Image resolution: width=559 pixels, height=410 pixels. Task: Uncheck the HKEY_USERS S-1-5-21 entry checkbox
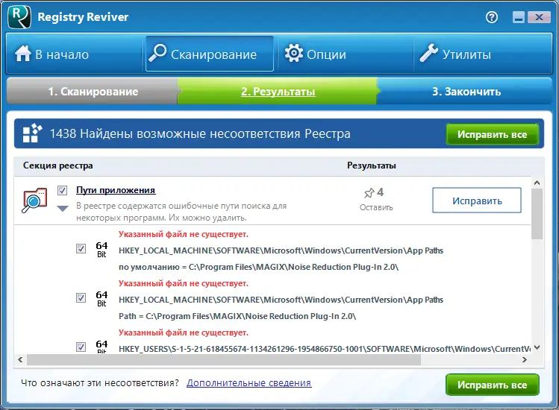coord(81,347)
